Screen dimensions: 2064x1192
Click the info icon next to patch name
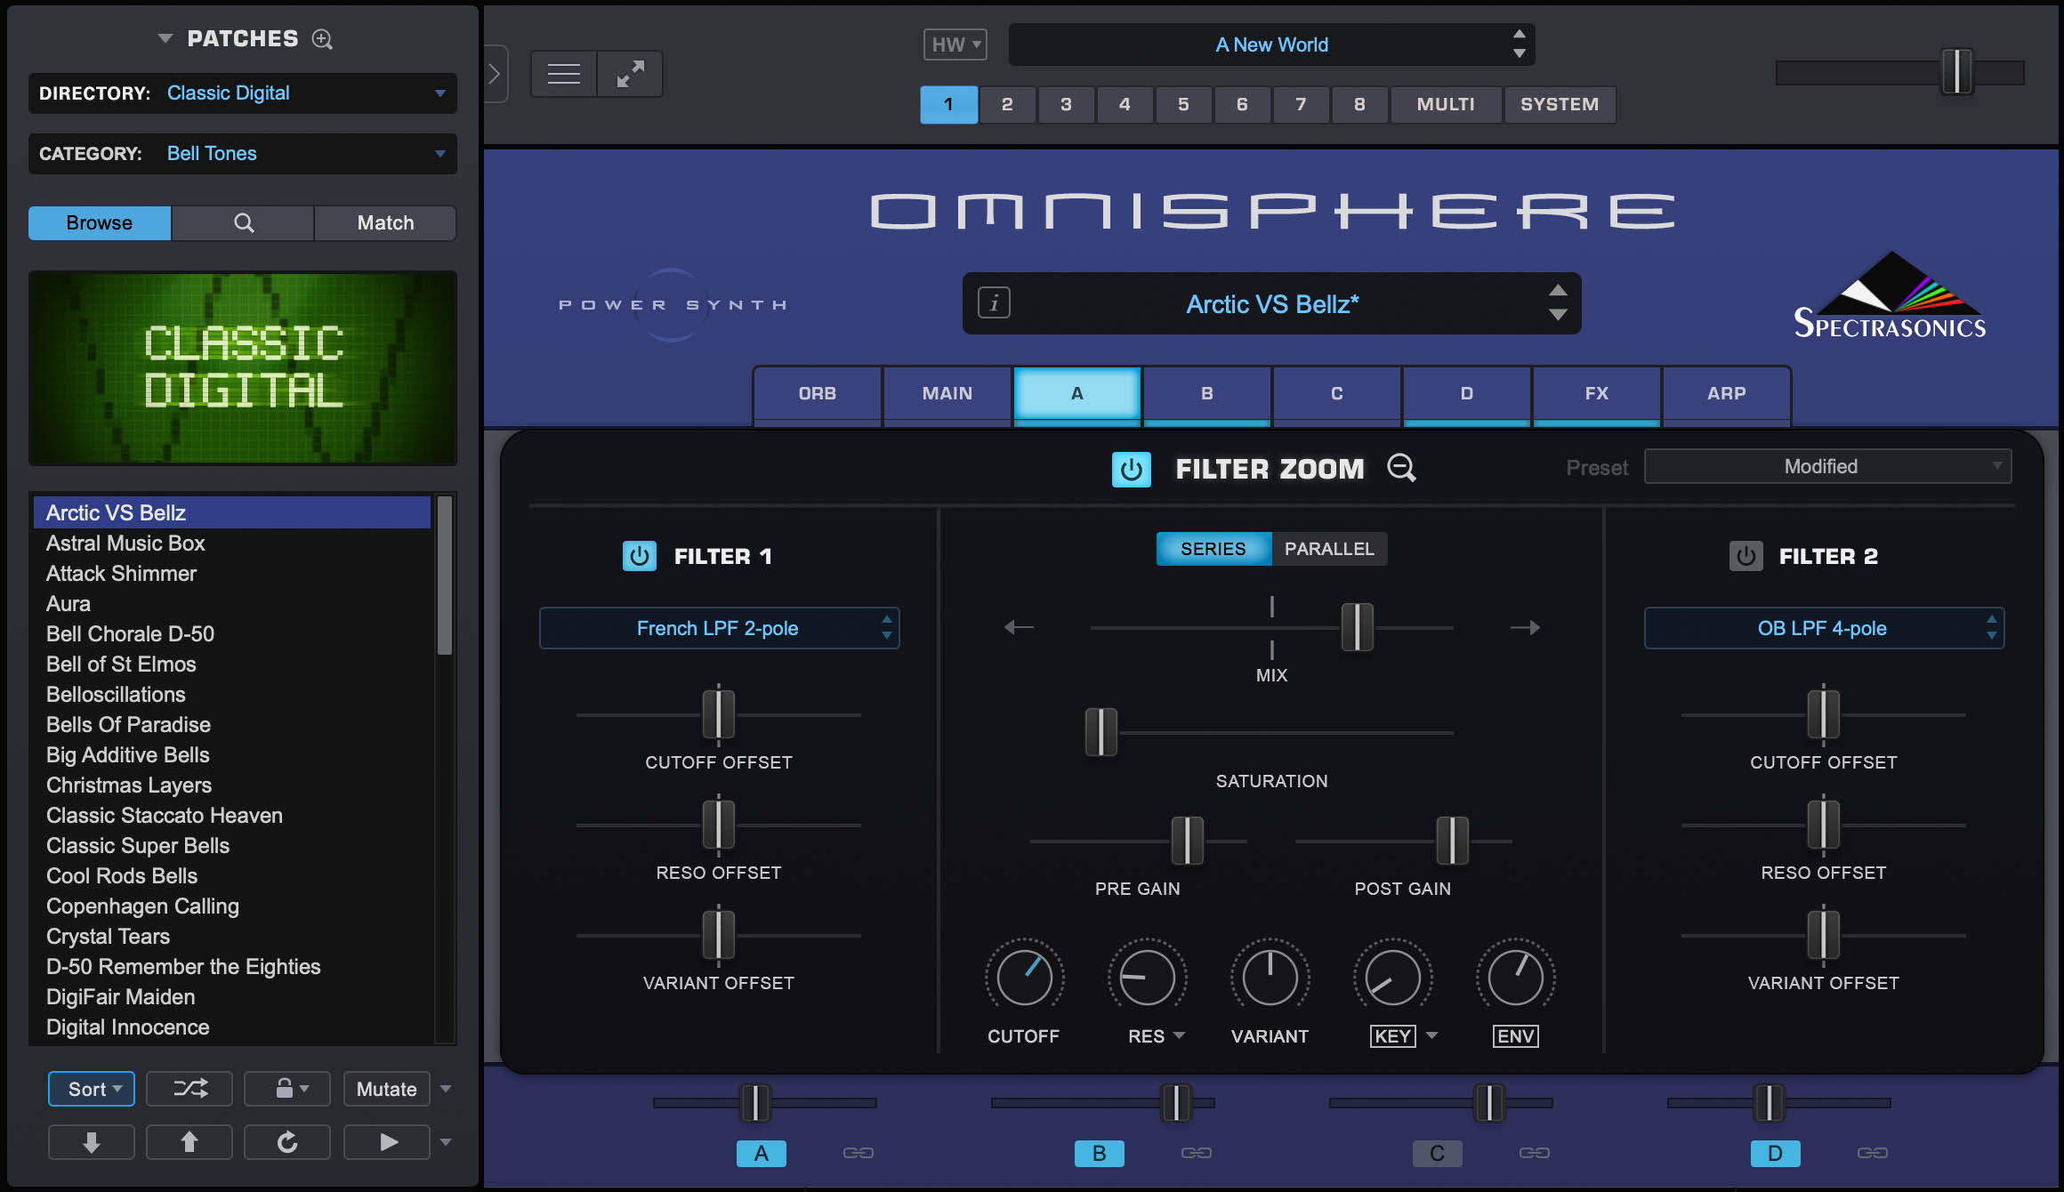coord(993,303)
